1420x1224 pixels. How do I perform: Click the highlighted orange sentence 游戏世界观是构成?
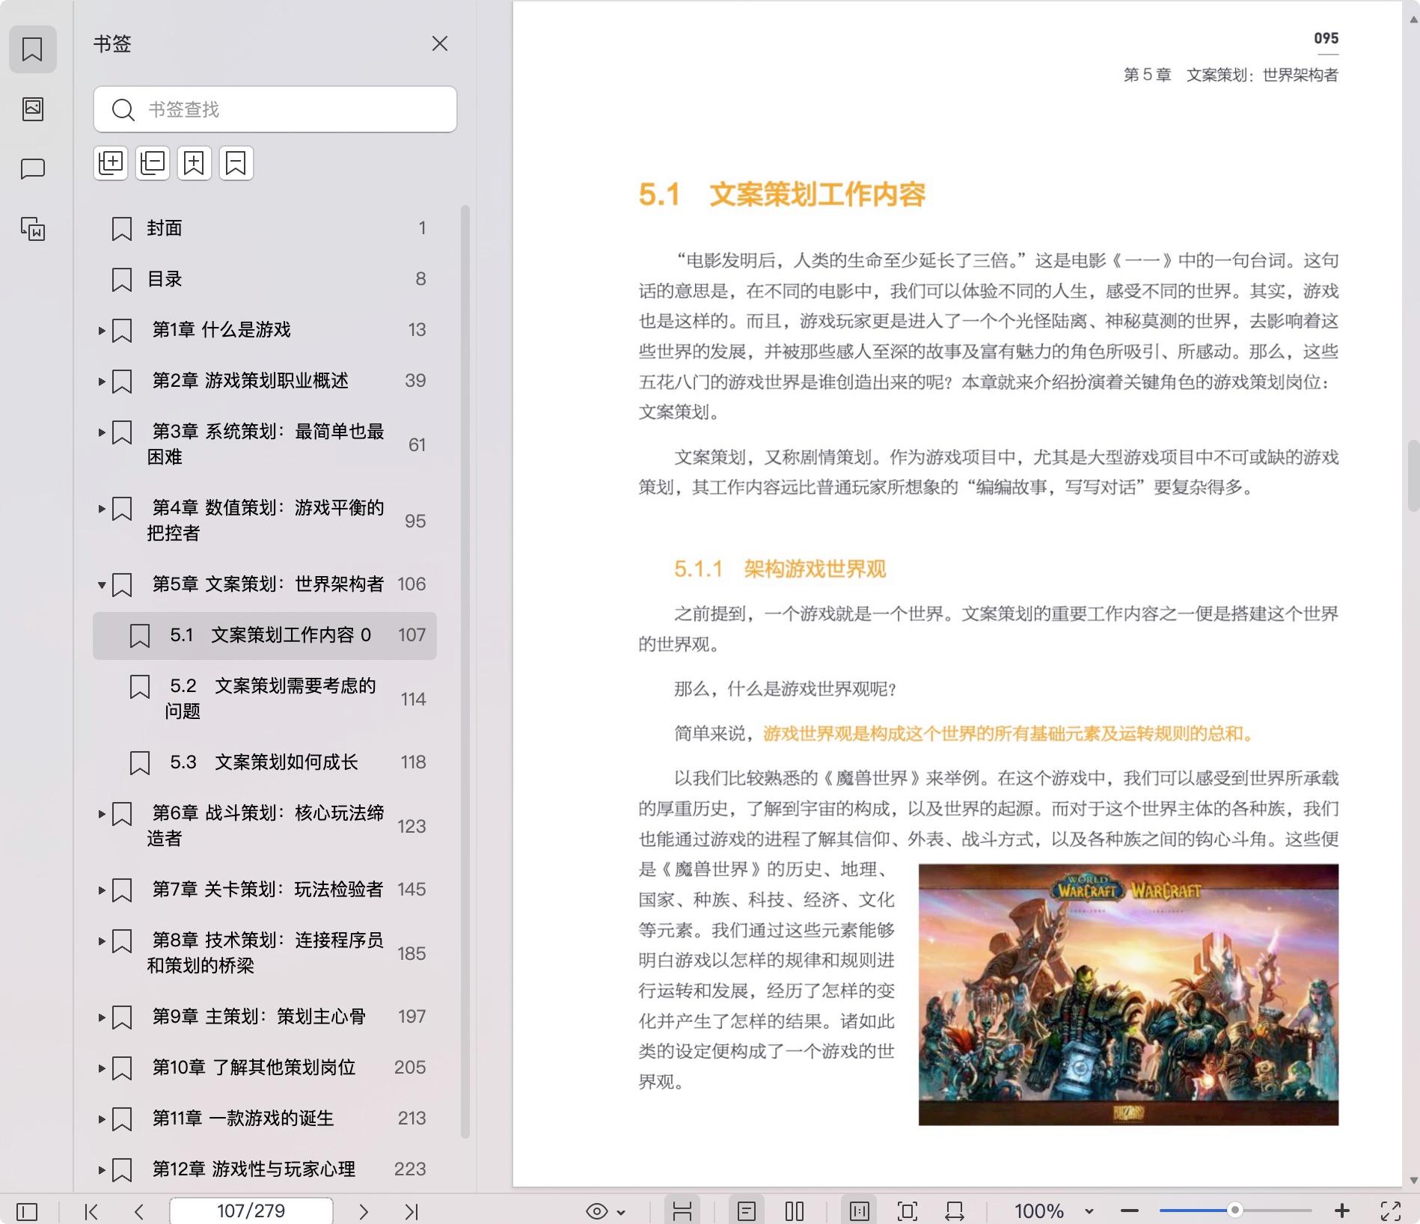(x=1009, y=734)
